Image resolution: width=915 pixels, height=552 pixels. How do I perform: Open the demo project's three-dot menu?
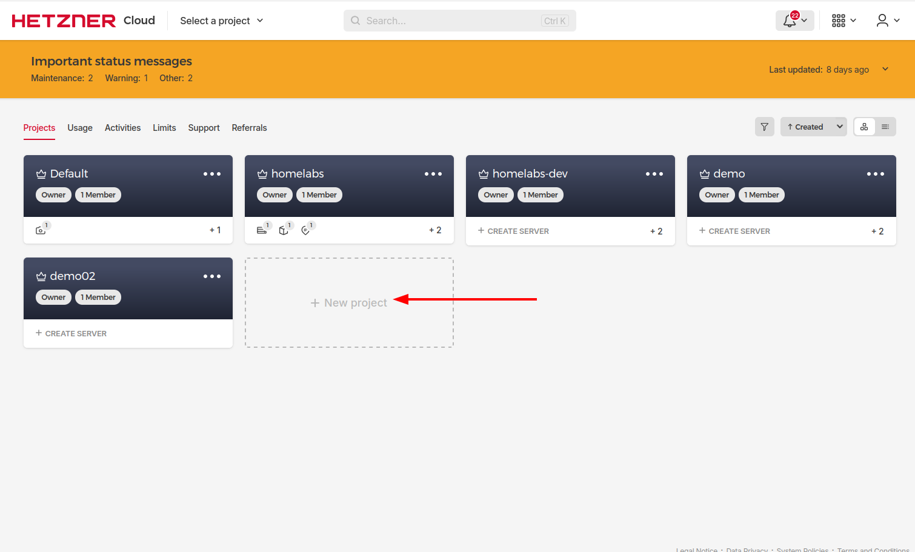[876, 174]
